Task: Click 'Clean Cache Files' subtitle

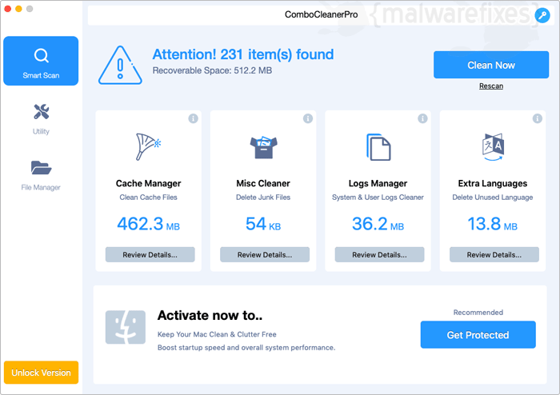Action: tap(148, 197)
